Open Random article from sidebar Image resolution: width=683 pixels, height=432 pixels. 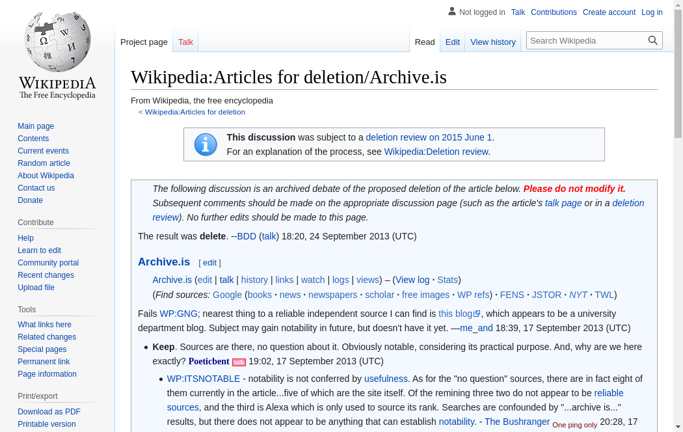pos(44,163)
